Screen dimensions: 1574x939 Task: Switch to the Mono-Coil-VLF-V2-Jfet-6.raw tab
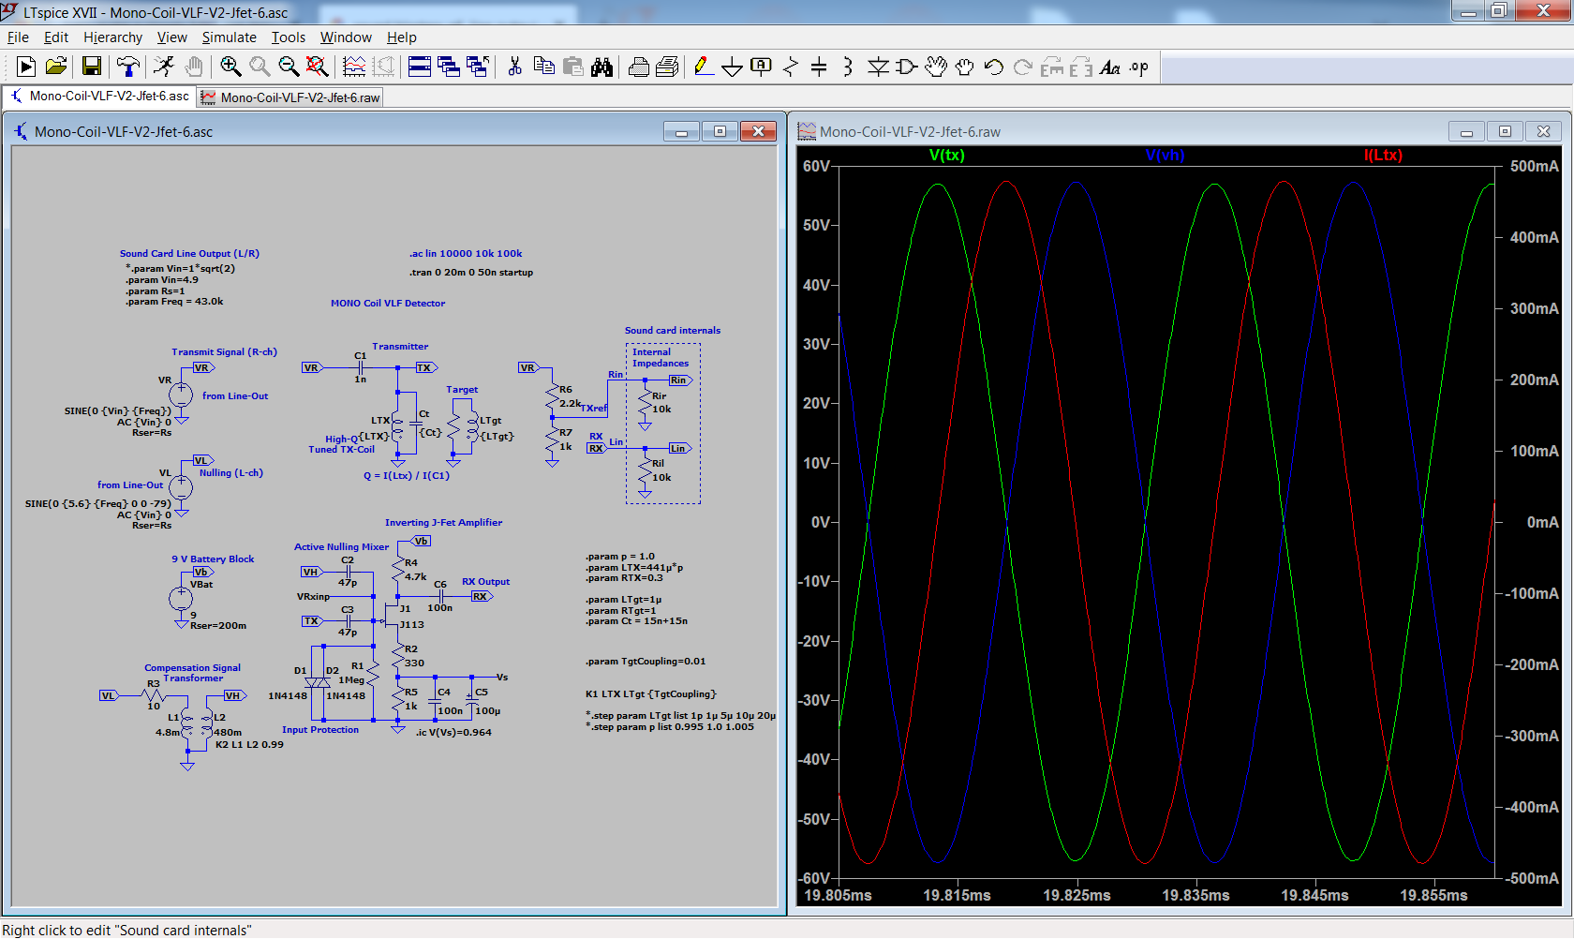point(290,97)
